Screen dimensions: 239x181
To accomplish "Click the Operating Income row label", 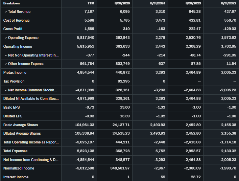I will point(18,46).
